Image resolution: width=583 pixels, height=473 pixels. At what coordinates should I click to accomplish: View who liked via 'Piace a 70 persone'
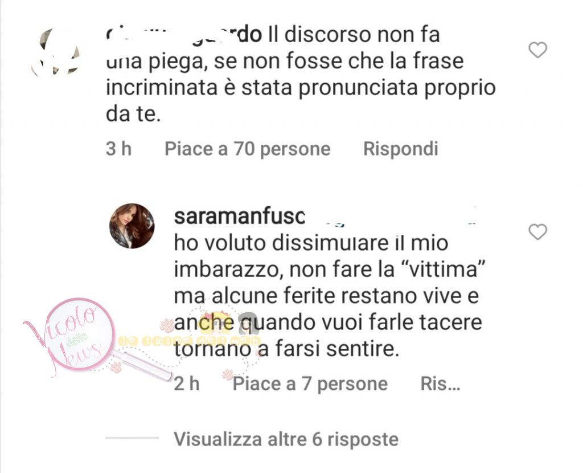(x=248, y=149)
